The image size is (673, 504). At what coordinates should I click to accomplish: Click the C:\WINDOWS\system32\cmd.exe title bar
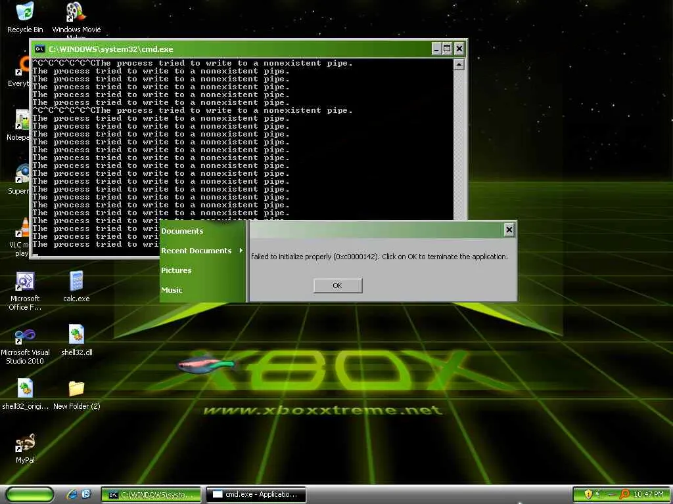point(232,49)
